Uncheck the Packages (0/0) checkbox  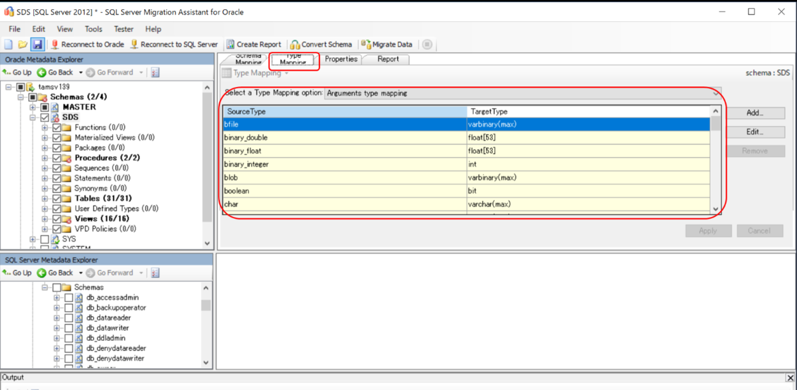56,147
